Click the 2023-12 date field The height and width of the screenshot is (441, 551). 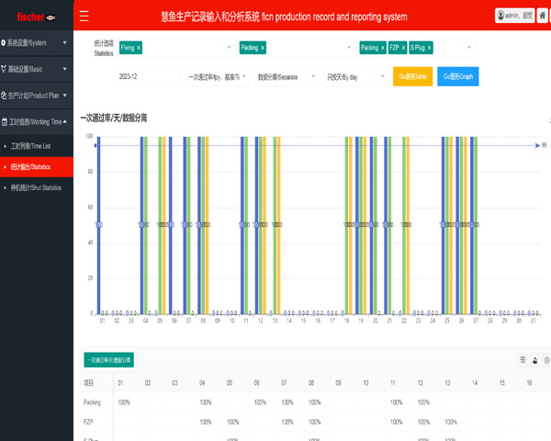tap(148, 77)
